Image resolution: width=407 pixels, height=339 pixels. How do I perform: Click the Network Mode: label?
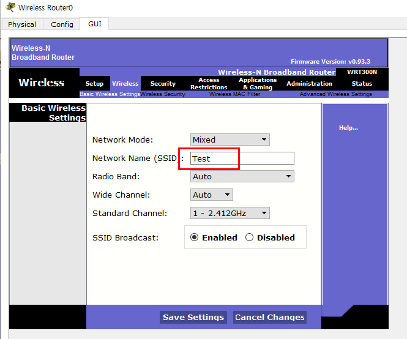[x=123, y=140]
